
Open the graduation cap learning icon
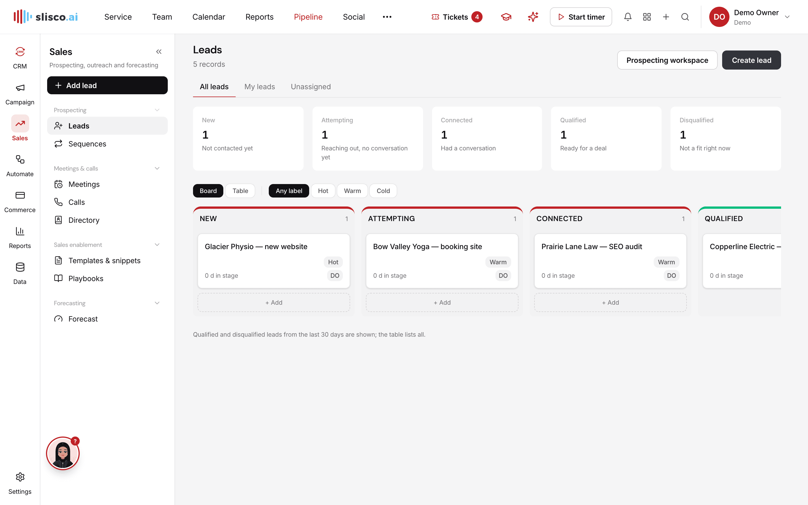(506, 17)
